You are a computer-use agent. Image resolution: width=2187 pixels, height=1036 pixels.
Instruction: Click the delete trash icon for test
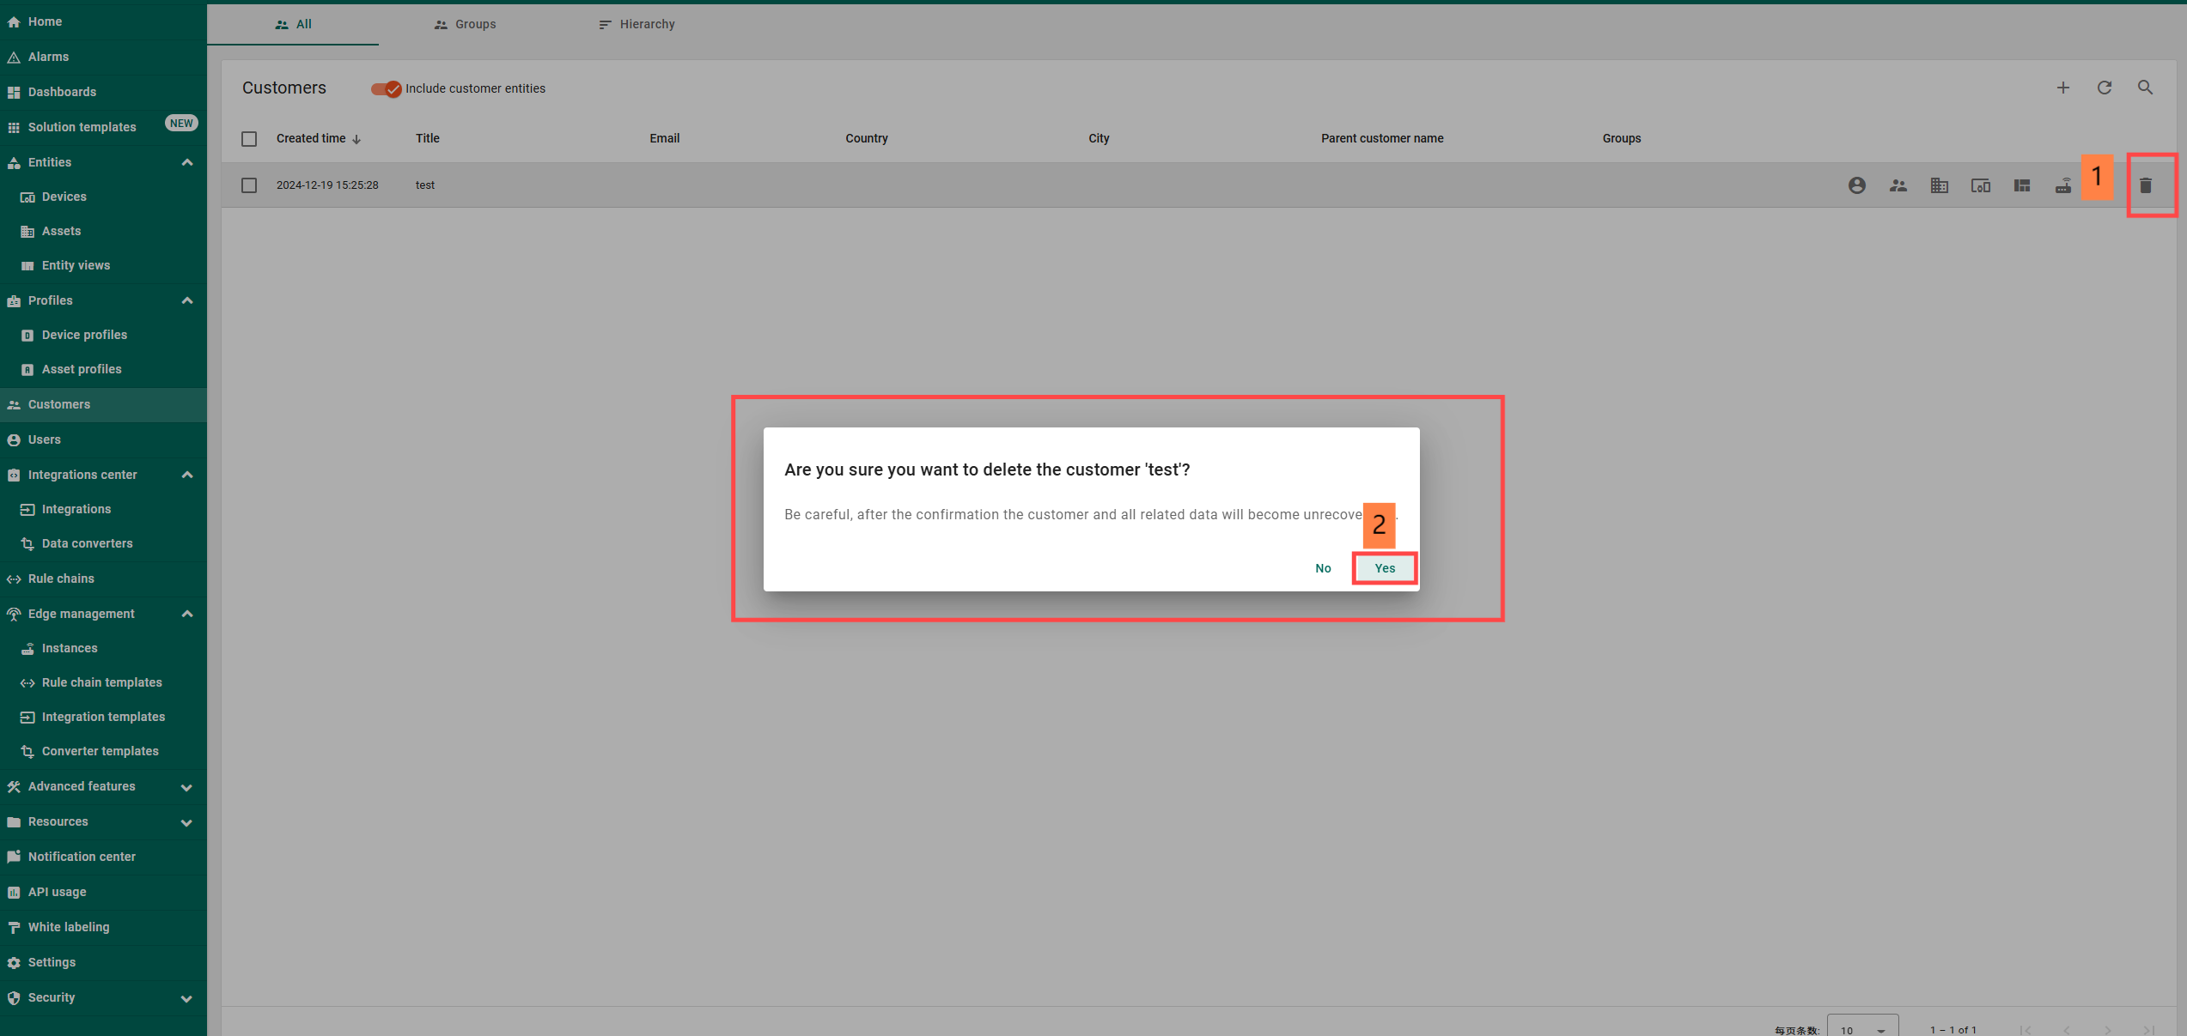pyautogui.click(x=2145, y=185)
